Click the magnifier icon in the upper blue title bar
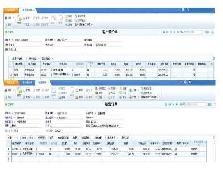 pos(188,10)
